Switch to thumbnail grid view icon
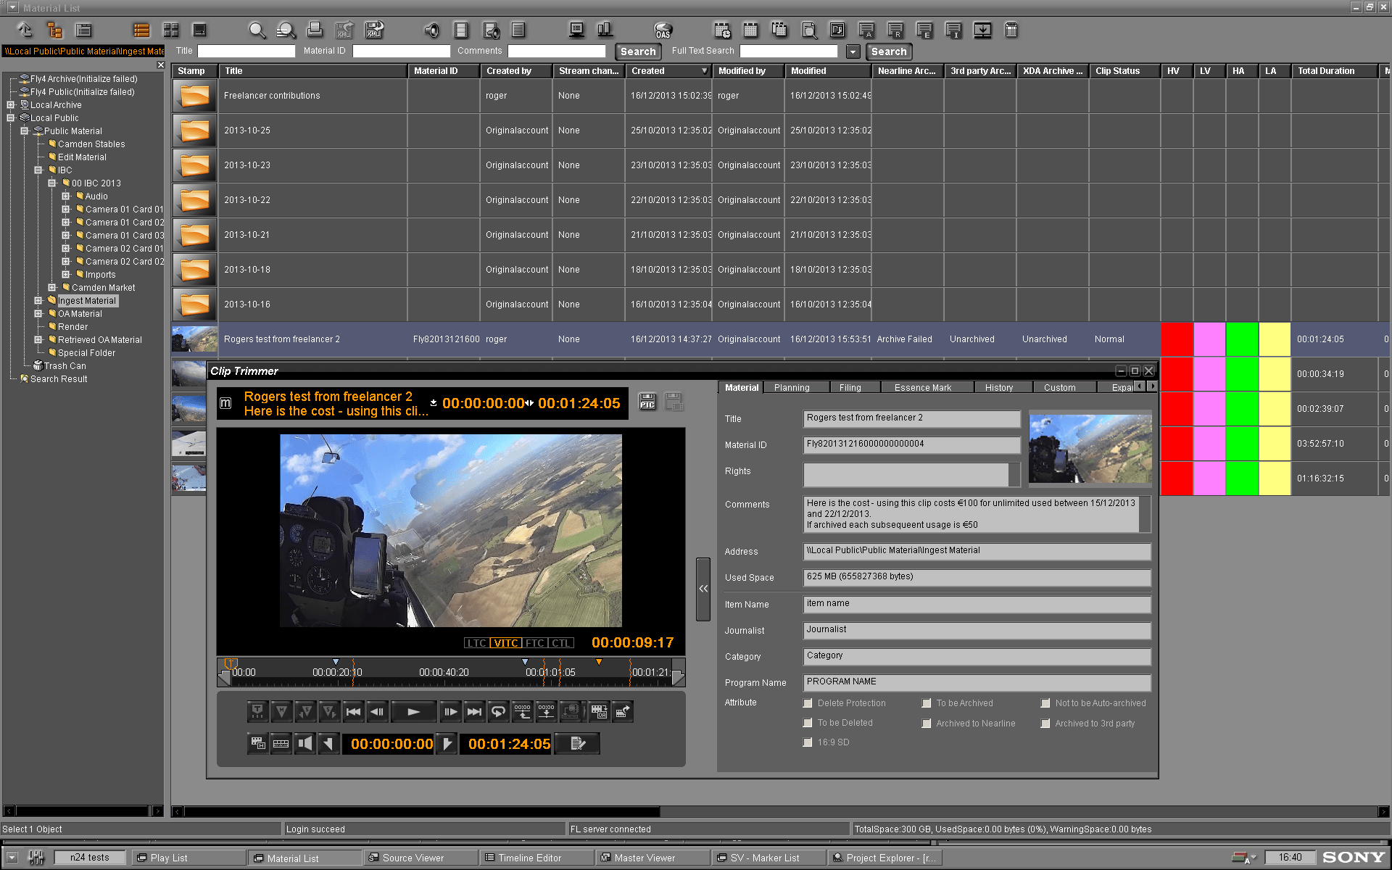This screenshot has height=870, width=1392. 171,30
